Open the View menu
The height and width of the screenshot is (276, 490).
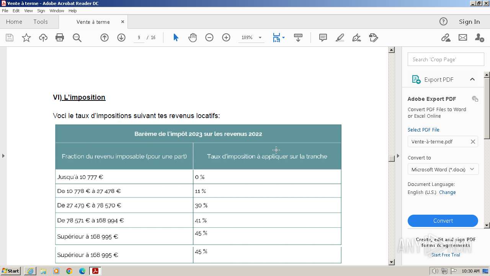click(28, 11)
